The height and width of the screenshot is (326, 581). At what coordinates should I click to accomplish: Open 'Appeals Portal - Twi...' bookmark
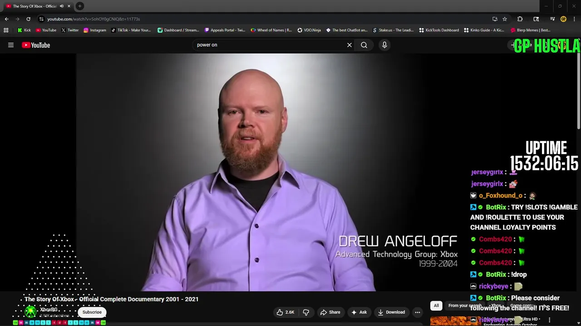[225, 30]
